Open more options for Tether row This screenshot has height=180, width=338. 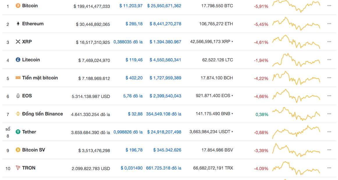(329, 132)
